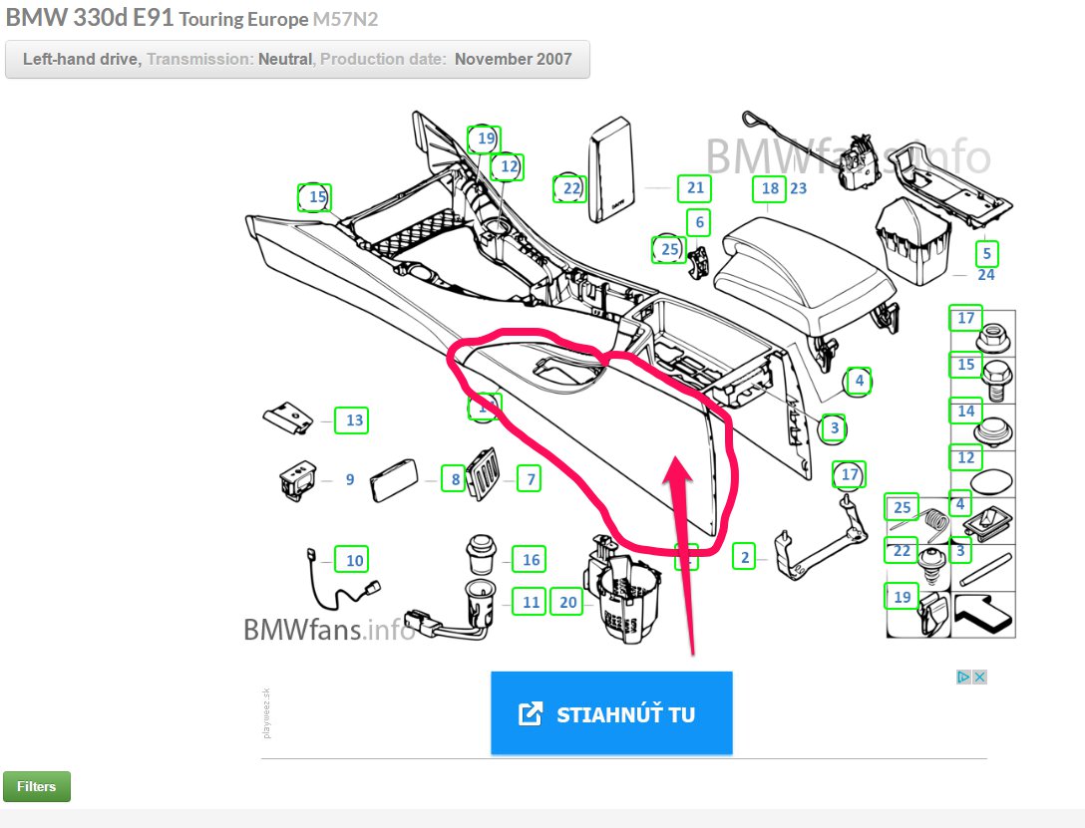Image resolution: width=1085 pixels, height=828 pixels.
Task: Click part number 16 label
Action: pos(530,560)
